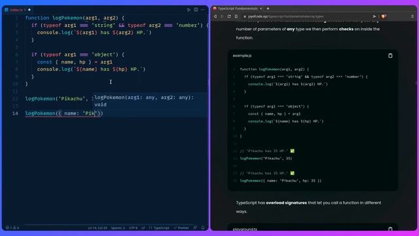Viewport: 419px width, 236px height.
Task: Open the editor's more actions ellipsis menu
Action: pos(203,10)
